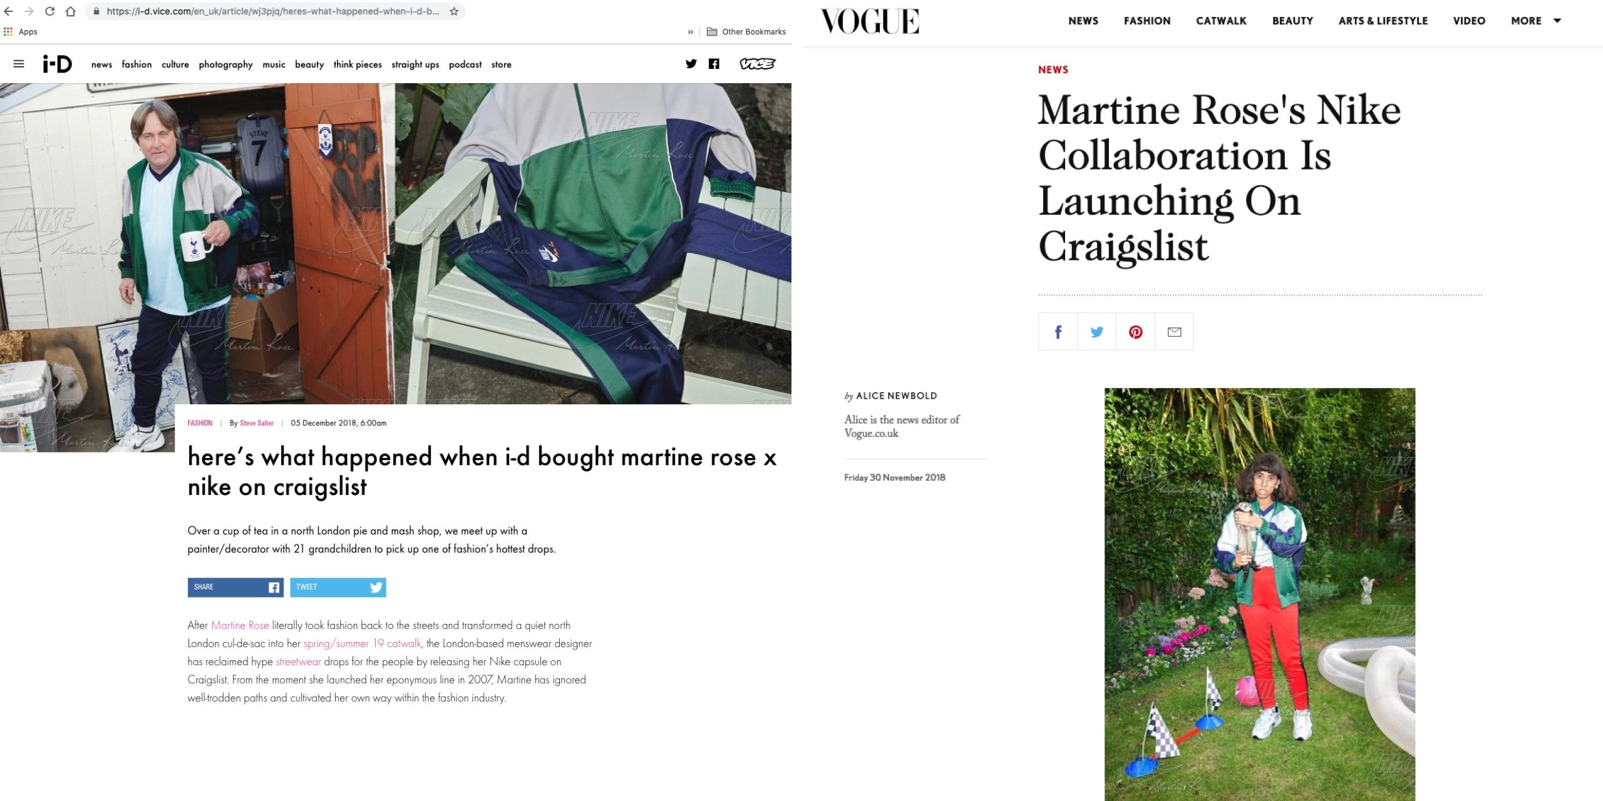Open the spring/summer 19 catwalk link
The image size is (1603, 801).
(362, 643)
